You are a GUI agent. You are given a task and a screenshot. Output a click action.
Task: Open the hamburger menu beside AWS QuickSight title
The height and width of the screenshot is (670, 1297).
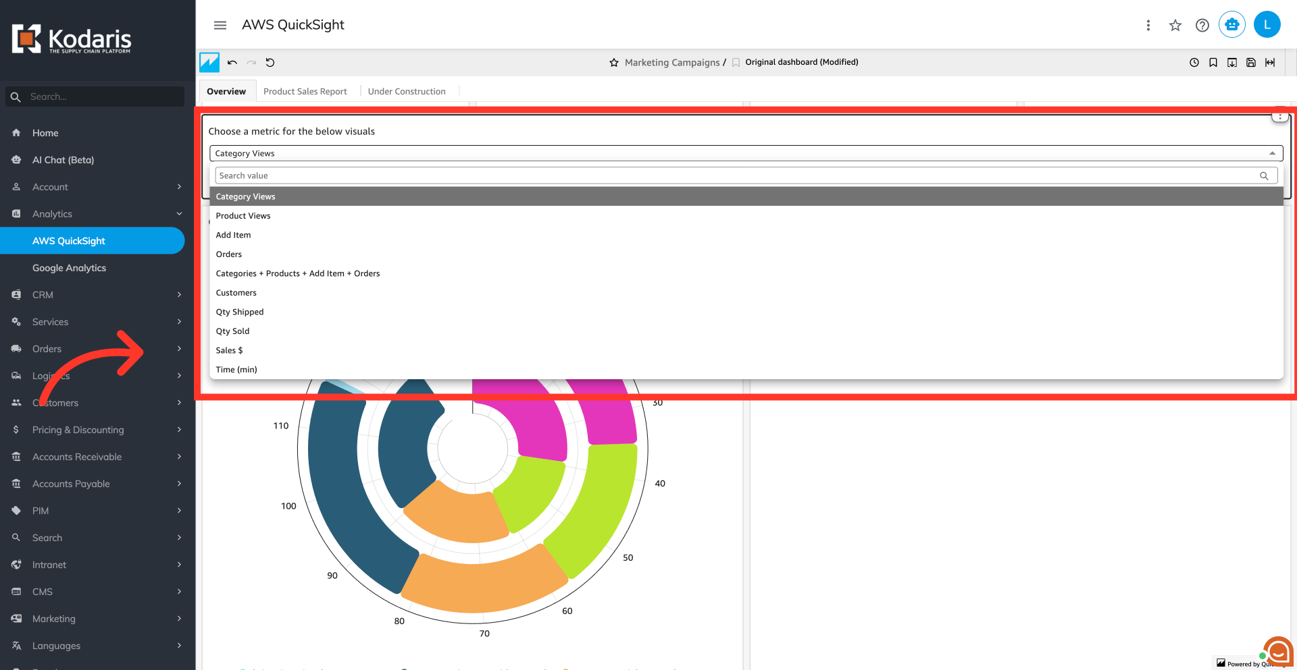point(220,25)
